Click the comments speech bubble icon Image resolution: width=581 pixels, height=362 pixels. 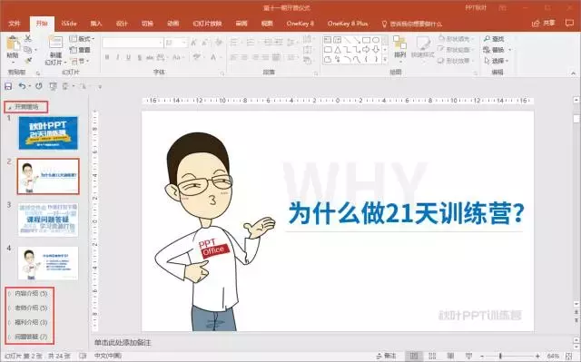click(x=569, y=23)
